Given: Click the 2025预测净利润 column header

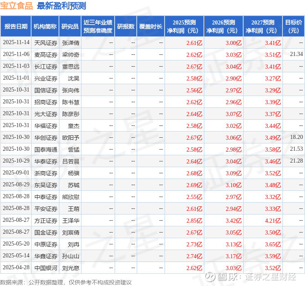Looking at the screenshot, I should (x=184, y=26).
